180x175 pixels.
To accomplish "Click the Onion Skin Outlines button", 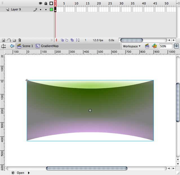I will point(67,40).
